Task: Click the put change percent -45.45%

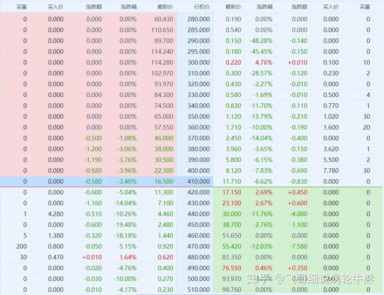Action: point(261,52)
